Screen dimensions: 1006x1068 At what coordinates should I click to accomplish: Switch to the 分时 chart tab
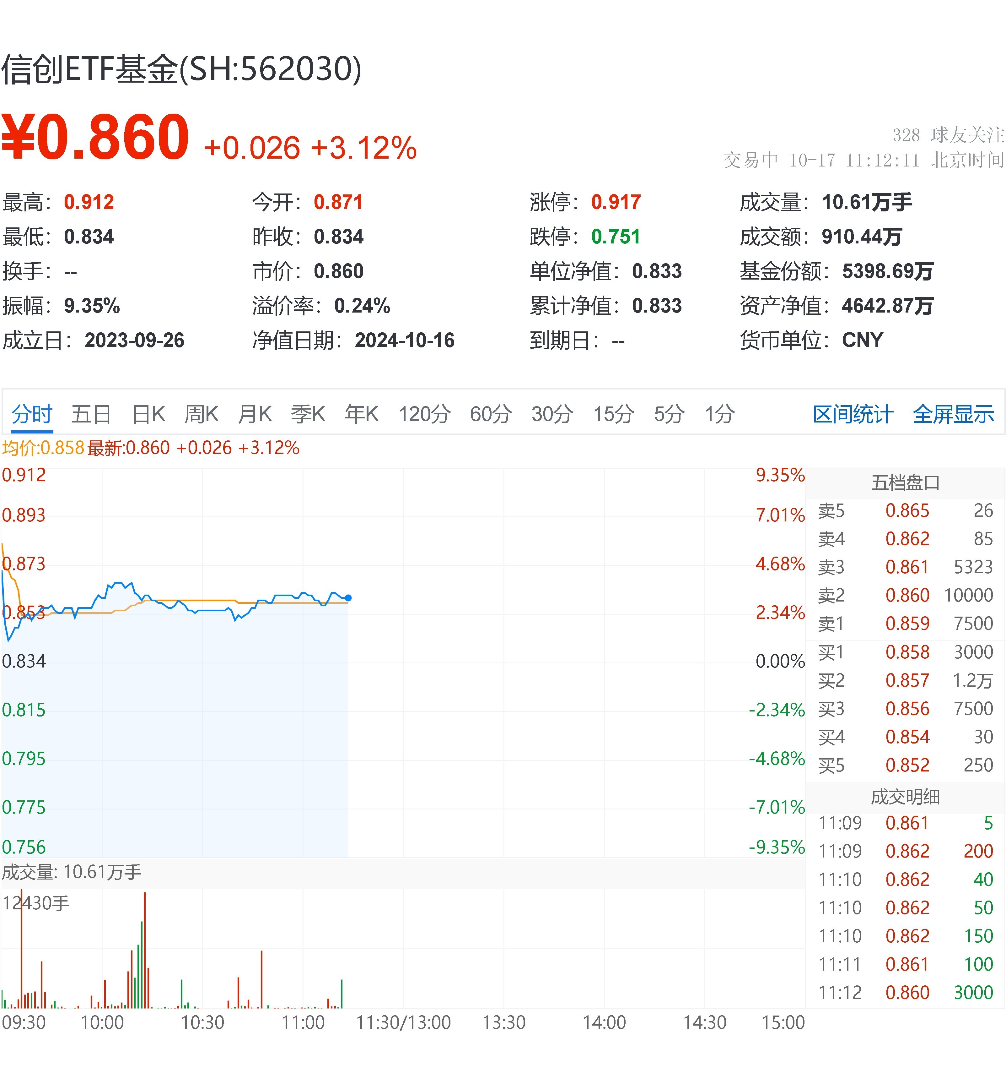point(32,414)
